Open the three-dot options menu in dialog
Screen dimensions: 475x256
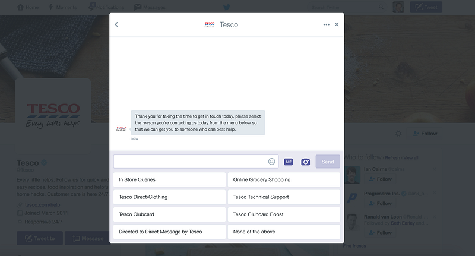pos(326,24)
